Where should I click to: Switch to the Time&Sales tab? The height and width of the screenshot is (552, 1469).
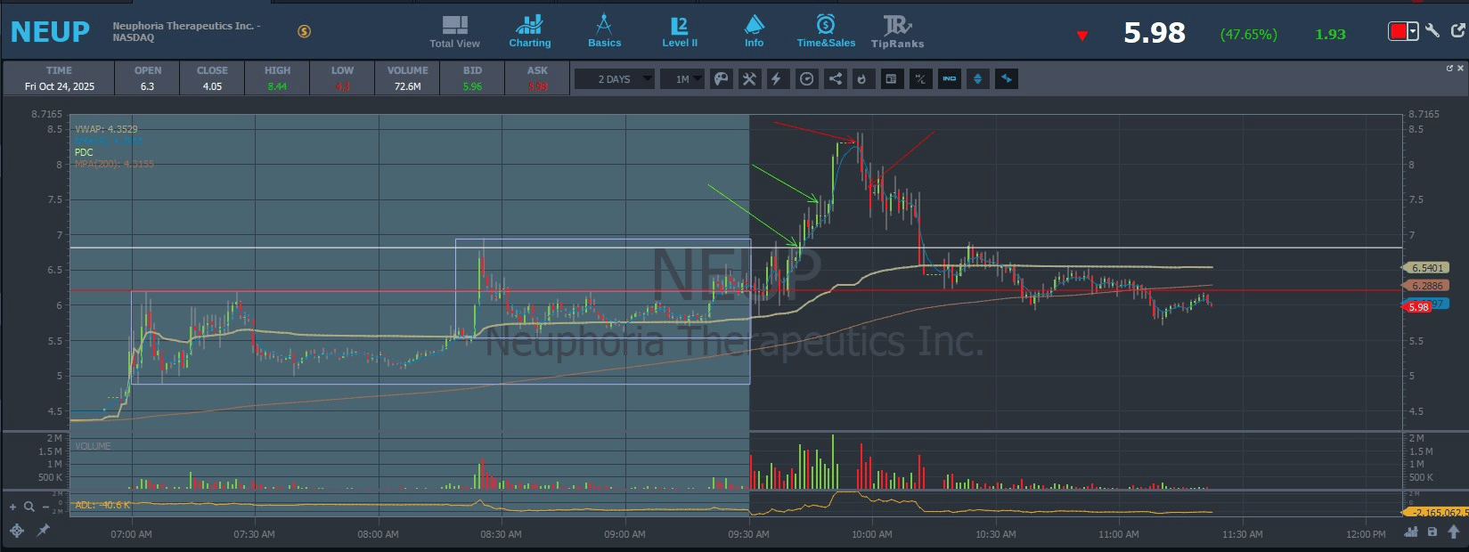tap(826, 31)
